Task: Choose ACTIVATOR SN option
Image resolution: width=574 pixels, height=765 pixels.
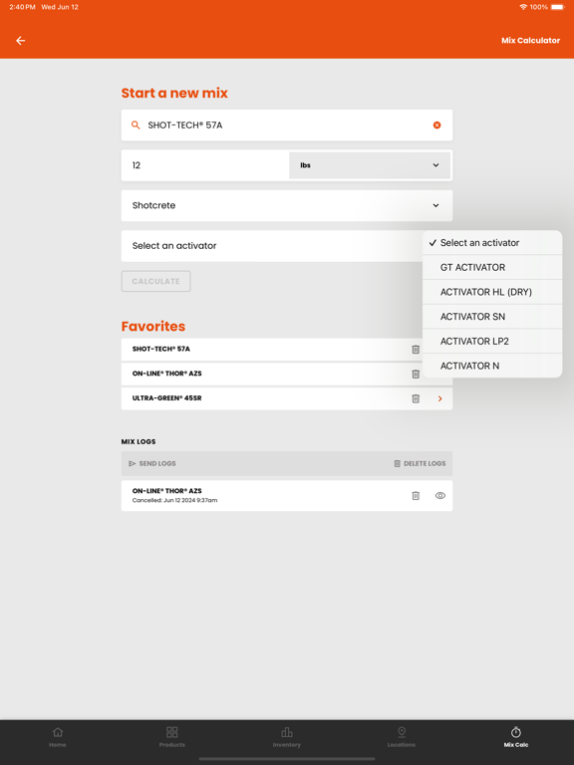Action: 492,317
